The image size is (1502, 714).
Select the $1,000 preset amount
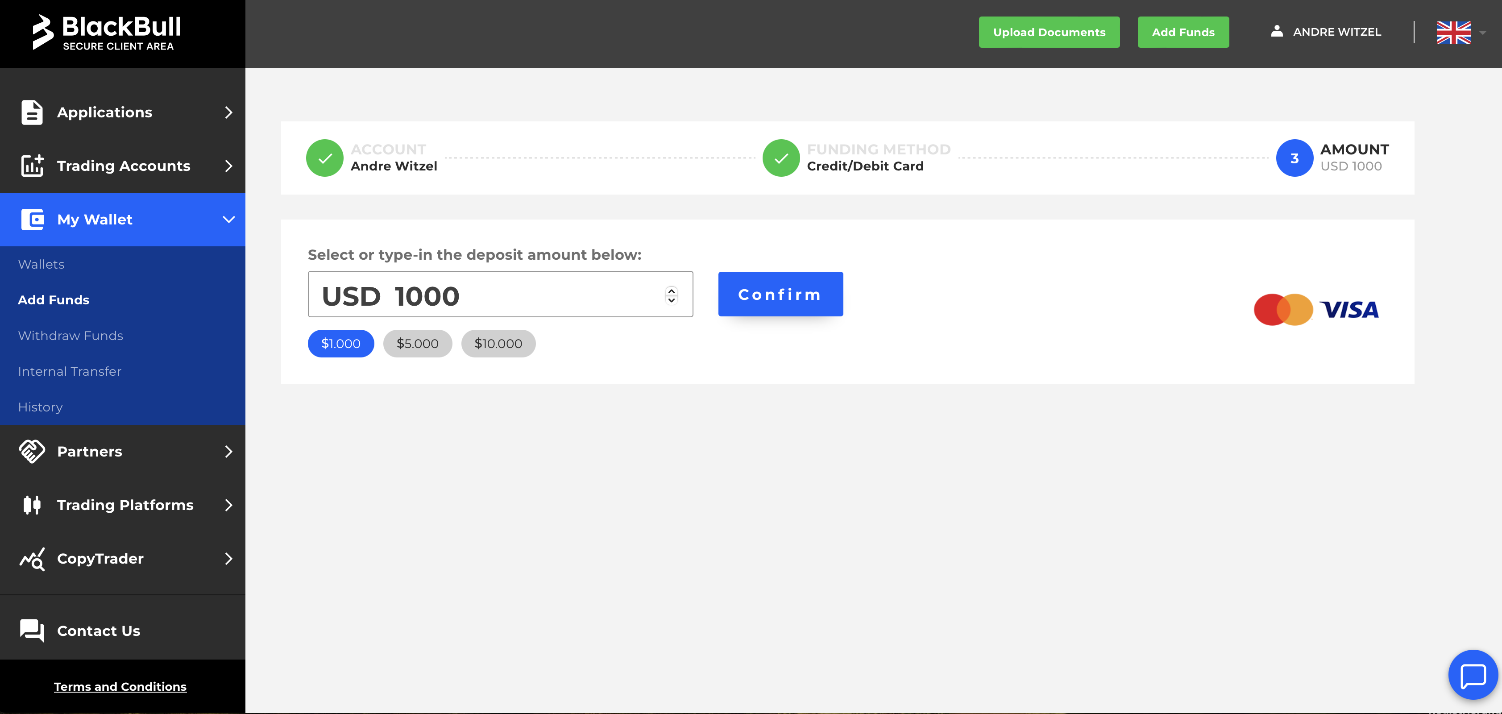[341, 343]
